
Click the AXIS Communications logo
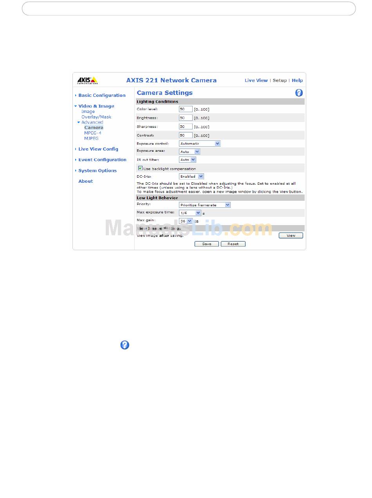pos(87,80)
